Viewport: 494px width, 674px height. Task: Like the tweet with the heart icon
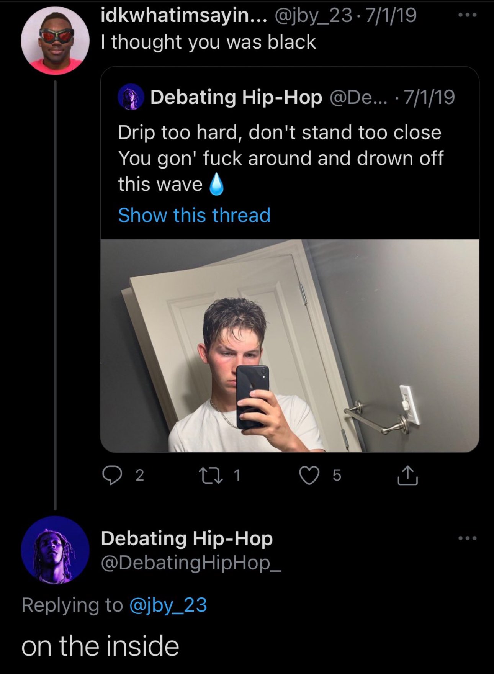coord(309,476)
